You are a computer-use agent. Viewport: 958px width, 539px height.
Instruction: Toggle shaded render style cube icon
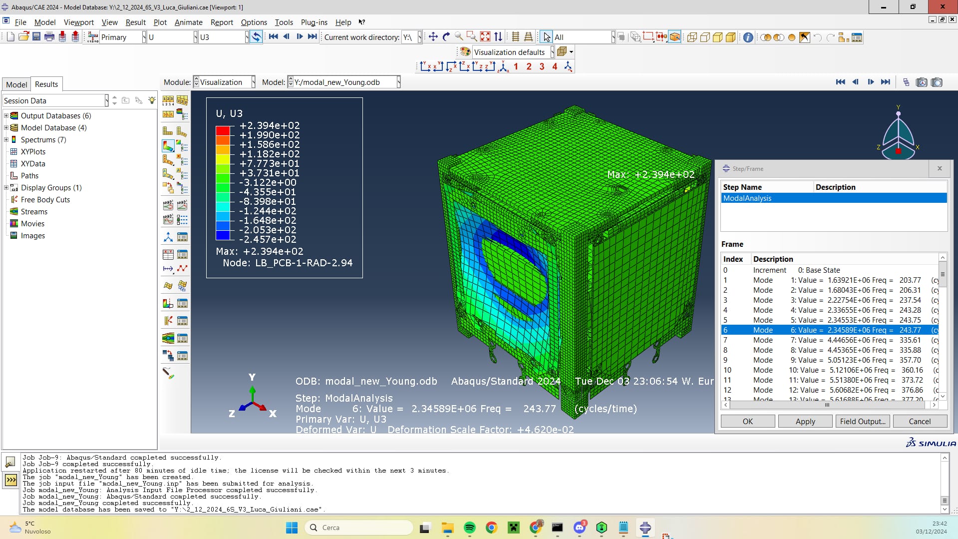pyautogui.click(x=731, y=37)
